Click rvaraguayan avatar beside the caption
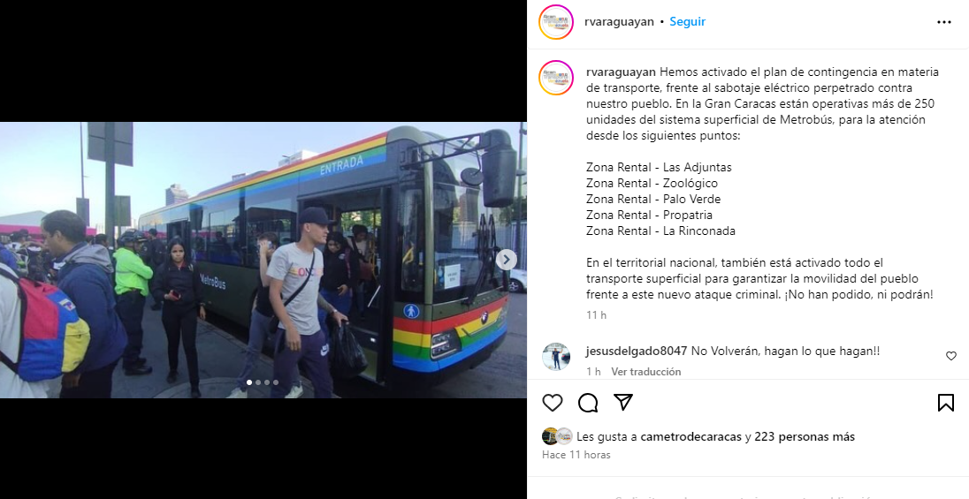Screen dimensions: 969x499 pos(555,78)
